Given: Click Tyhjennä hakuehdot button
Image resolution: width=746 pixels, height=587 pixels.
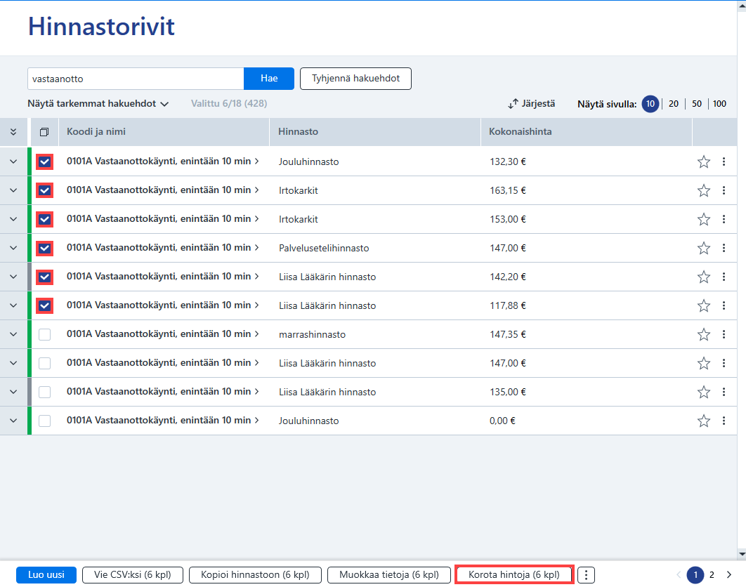Looking at the screenshot, I should click(x=355, y=79).
